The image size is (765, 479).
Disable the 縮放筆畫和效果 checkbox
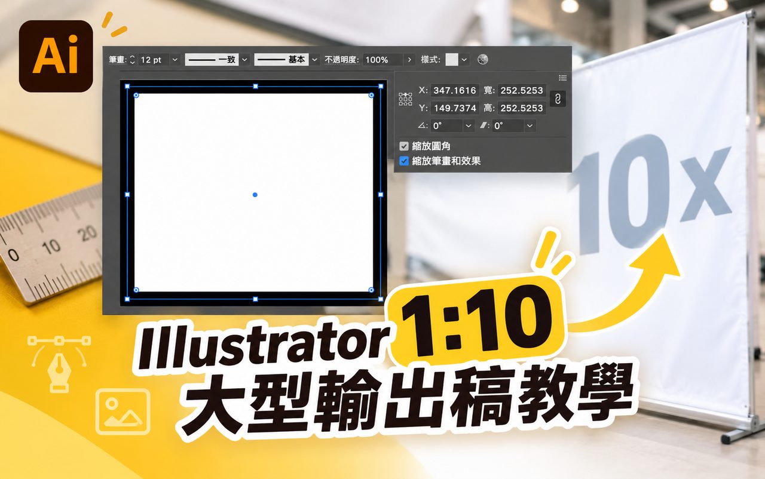[404, 161]
